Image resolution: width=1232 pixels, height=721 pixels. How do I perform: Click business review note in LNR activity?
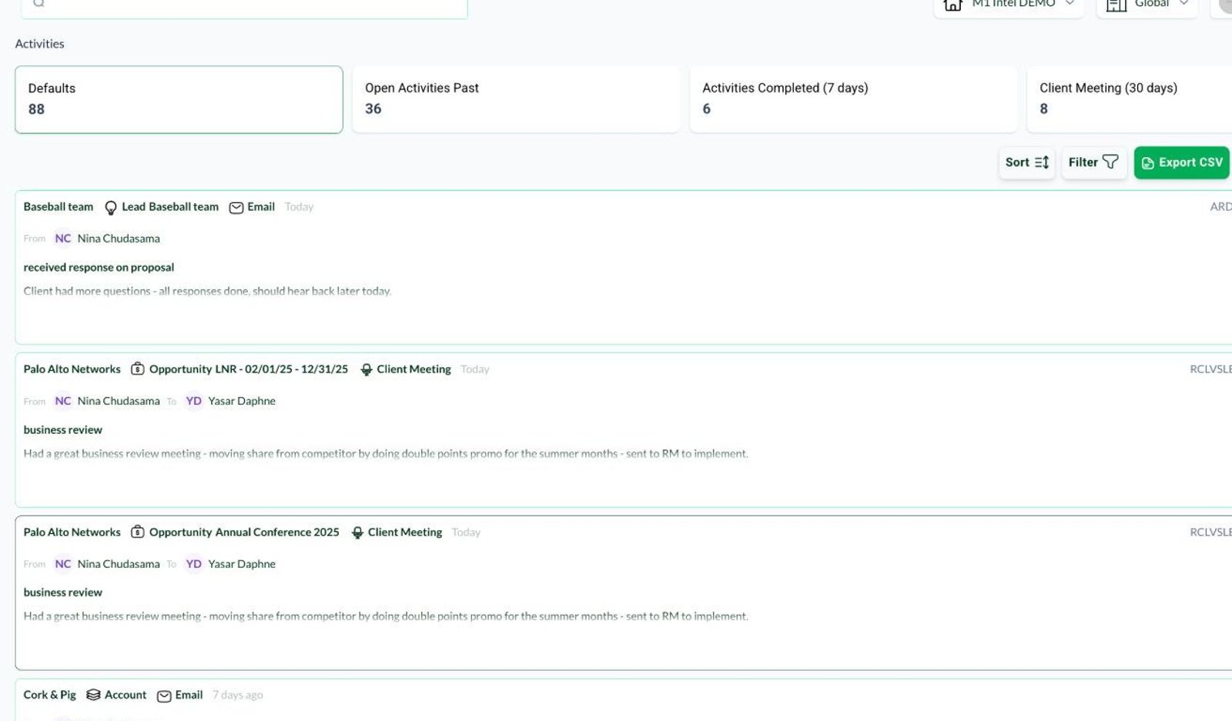pyautogui.click(x=386, y=454)
